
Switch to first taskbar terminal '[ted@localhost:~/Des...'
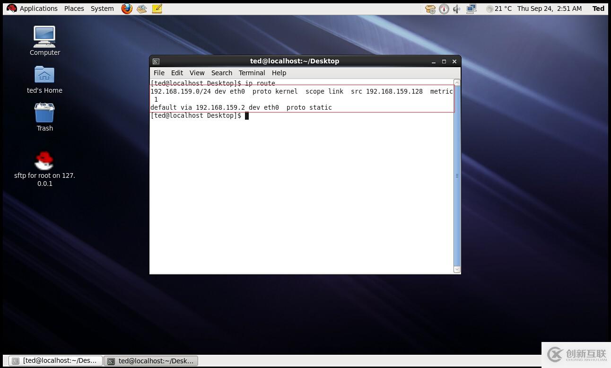pyautogui.click(x=55, y=361)
